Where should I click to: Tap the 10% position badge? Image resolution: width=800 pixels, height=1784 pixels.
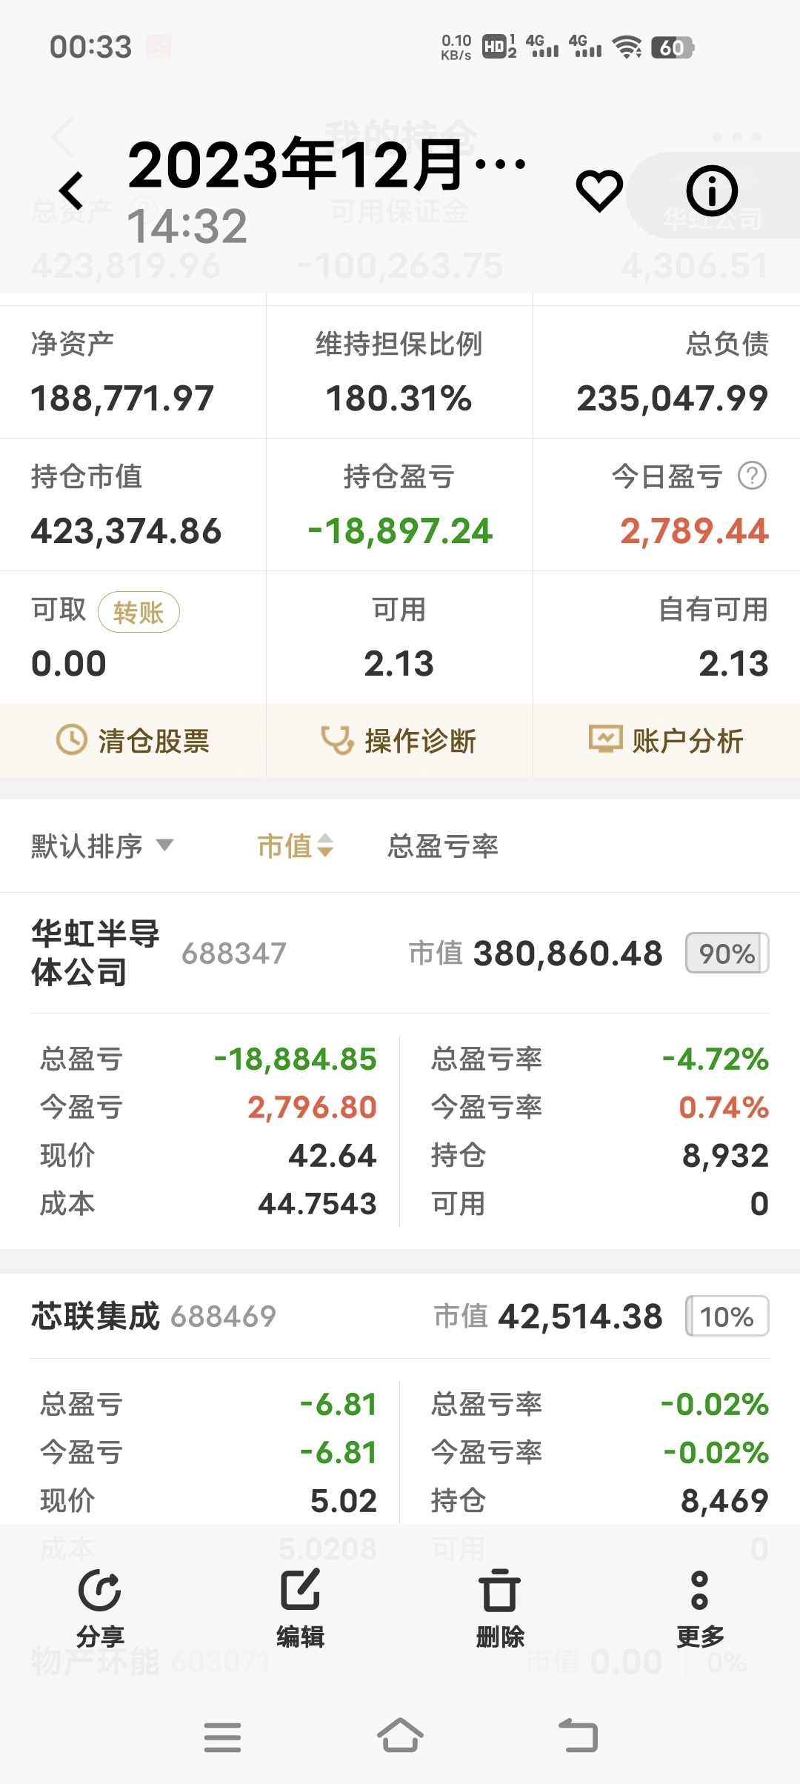(x=727, y=1316)
